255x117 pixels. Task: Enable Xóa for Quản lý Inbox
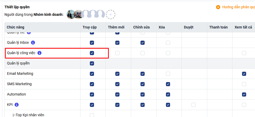point(168,43)
